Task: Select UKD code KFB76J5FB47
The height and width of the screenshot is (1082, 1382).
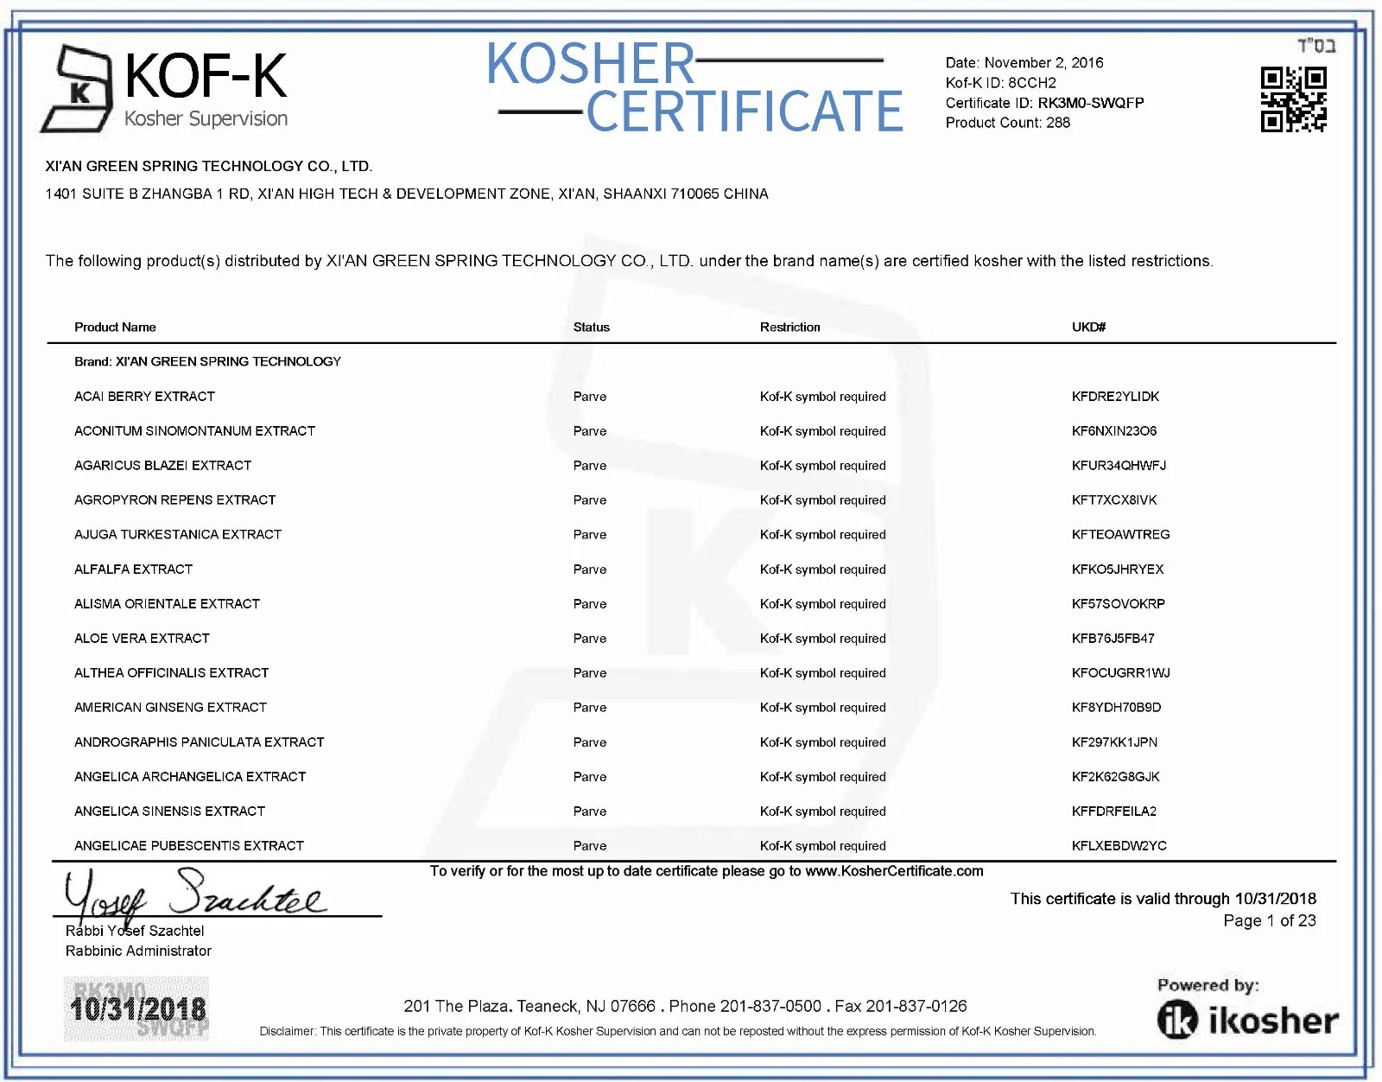Action: [1113, 638]
